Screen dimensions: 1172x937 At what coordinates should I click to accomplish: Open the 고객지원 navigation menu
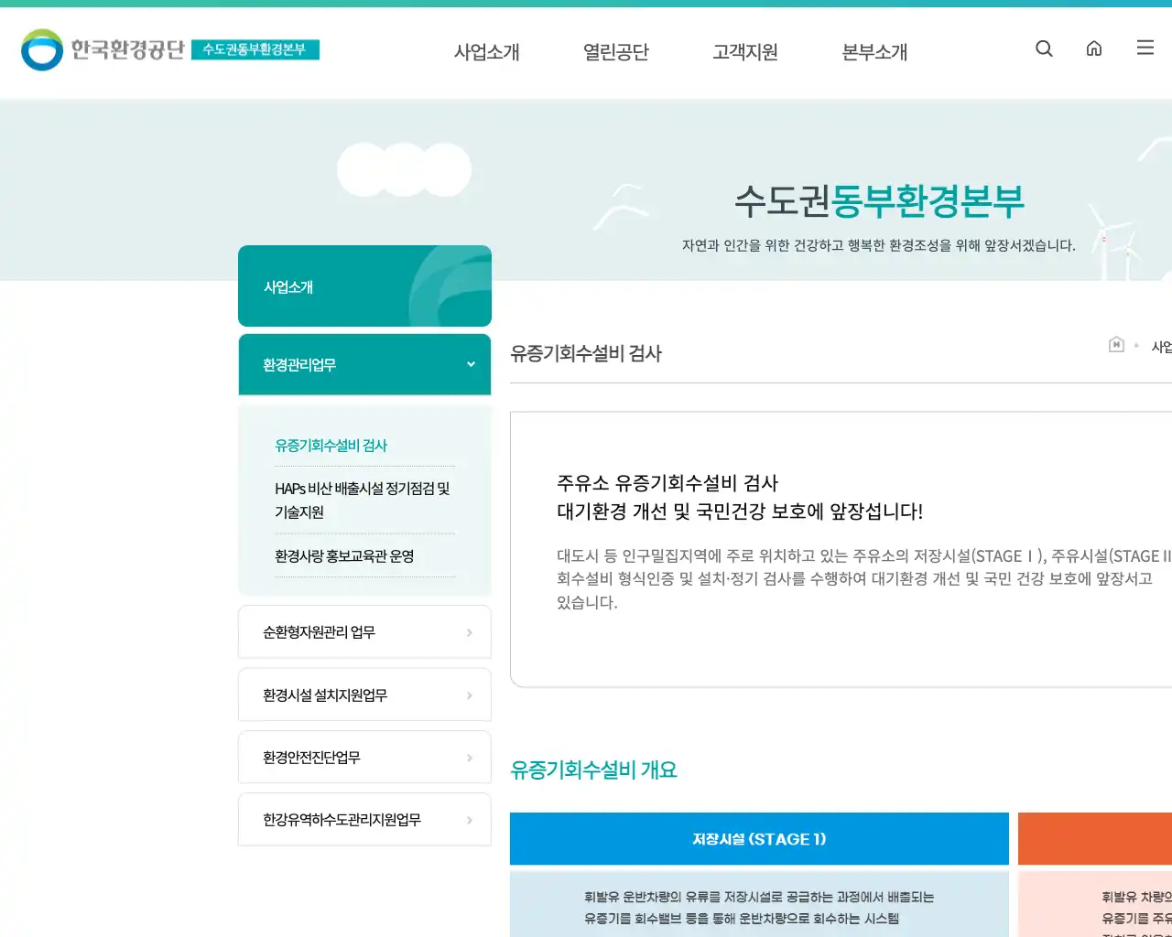point(744,52)
